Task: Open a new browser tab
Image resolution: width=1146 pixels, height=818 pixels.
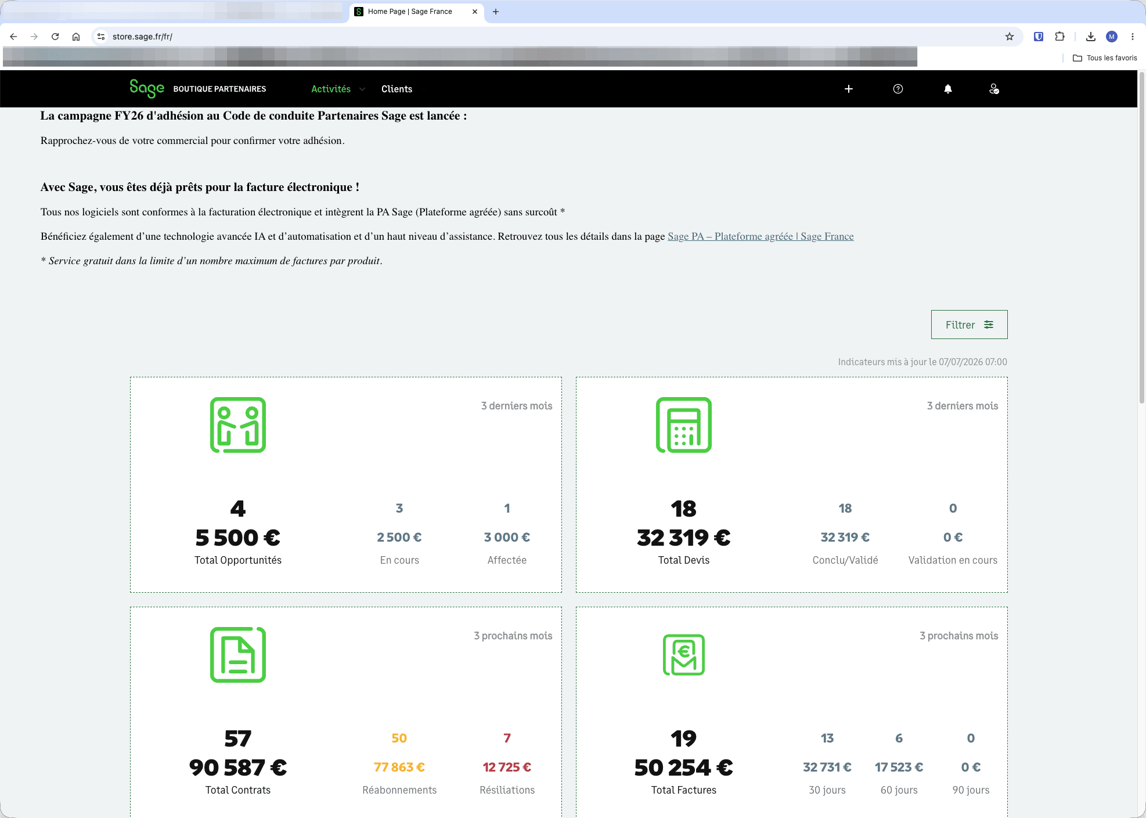Action: pyautogui.click(x=496, y=12)
